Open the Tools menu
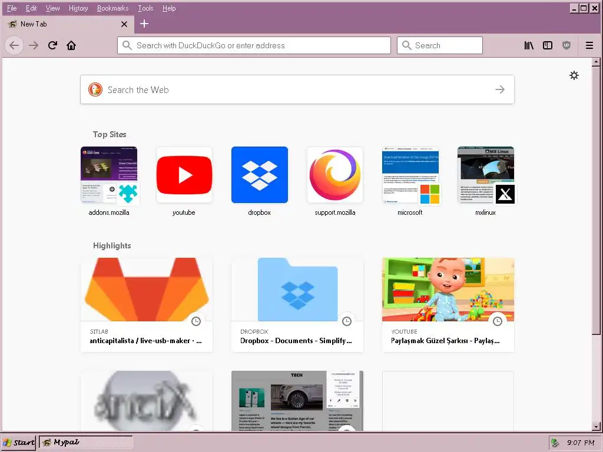The width and height of the screenshot is (603, 452). (x=145, y=8)
